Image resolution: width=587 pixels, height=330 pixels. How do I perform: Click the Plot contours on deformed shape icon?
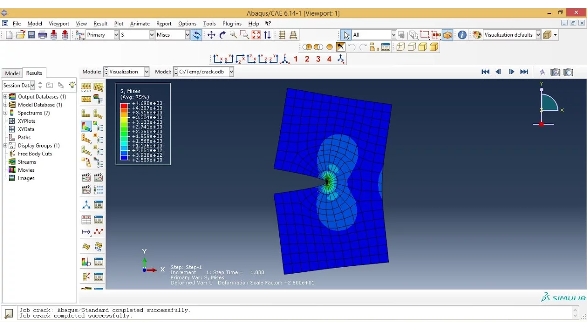pos(86,126)
